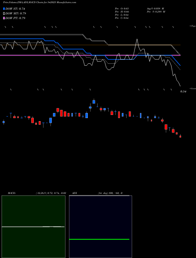This screenshot has height=258, width=196.
Task: Click the green MACD indicator chart panel
Action: pyautogui.click(x=33, y=227)
